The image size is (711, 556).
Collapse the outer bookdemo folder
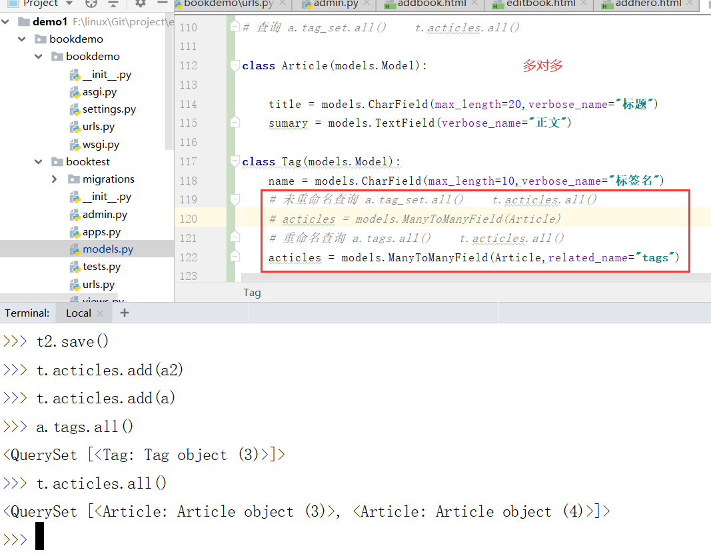point(22,39)
